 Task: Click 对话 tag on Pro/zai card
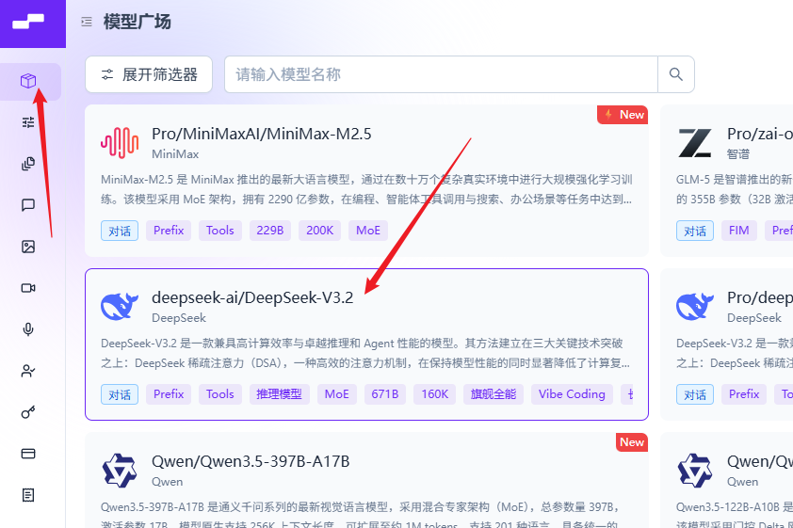click(695, 231)
